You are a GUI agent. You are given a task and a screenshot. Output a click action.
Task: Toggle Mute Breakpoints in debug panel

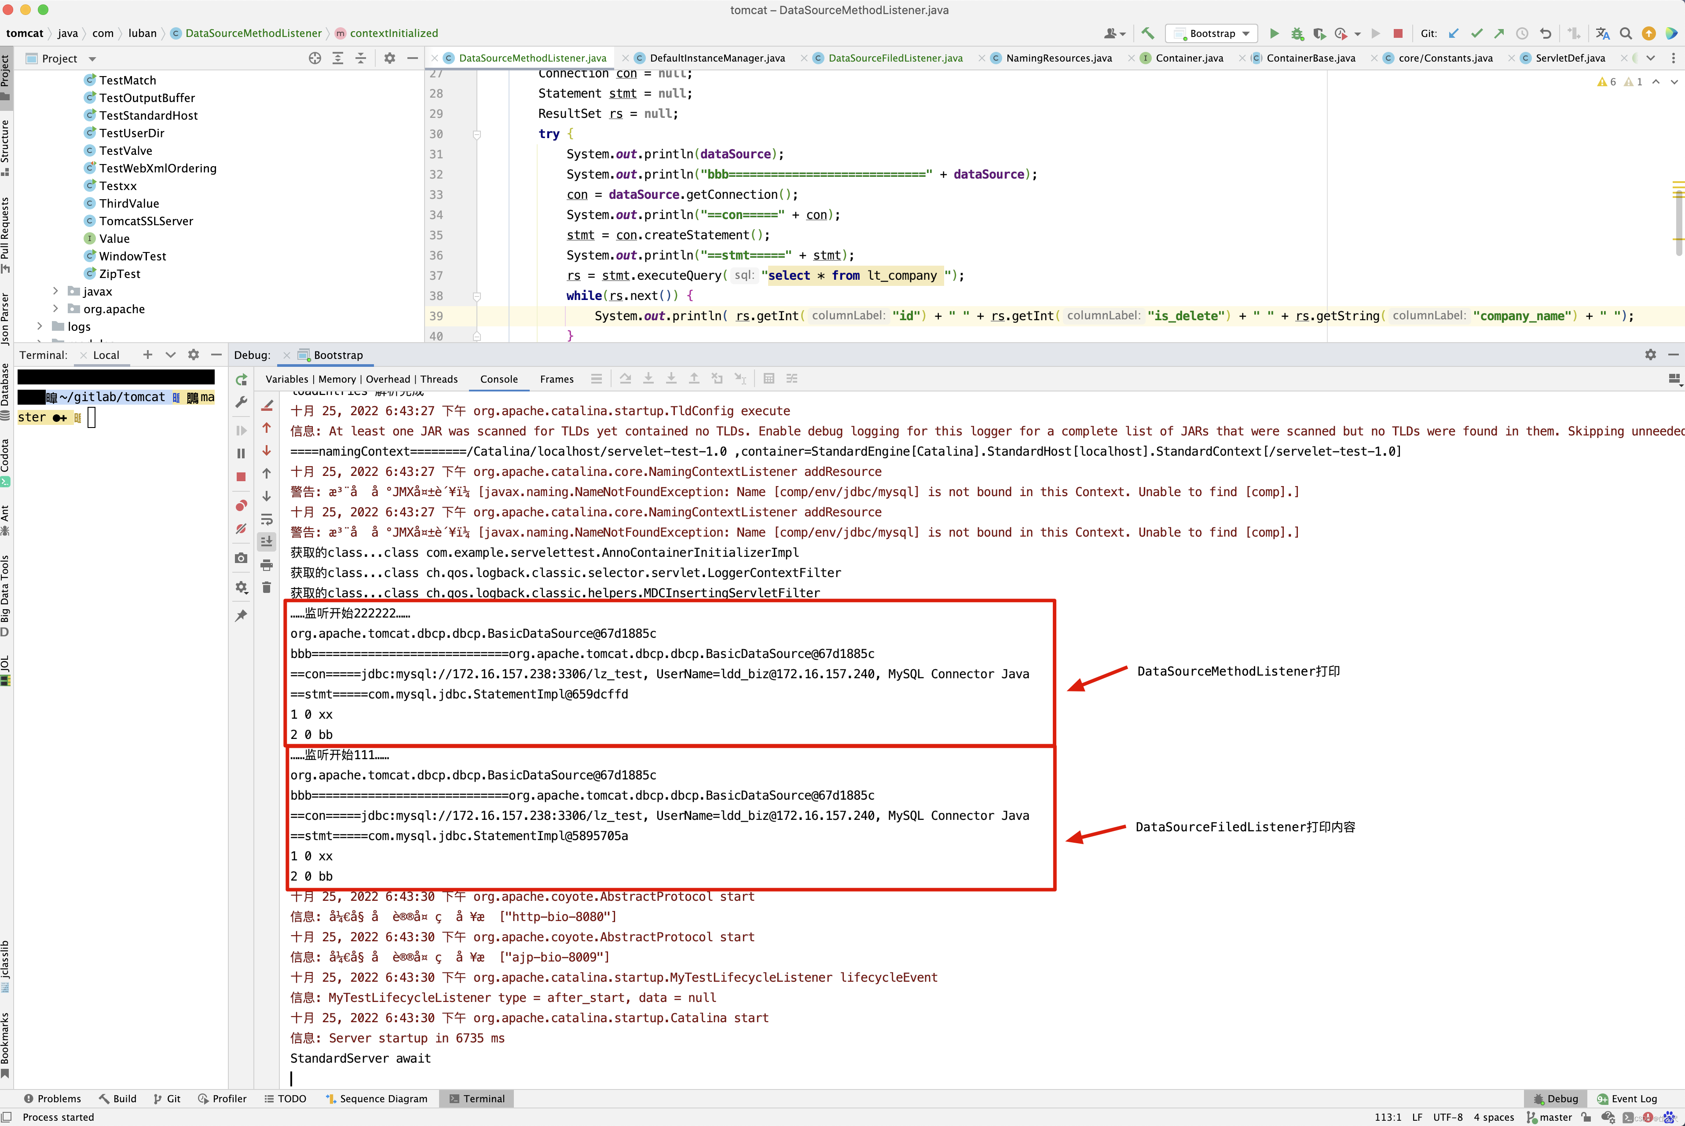pyautogui.click(x=242, y=529)
